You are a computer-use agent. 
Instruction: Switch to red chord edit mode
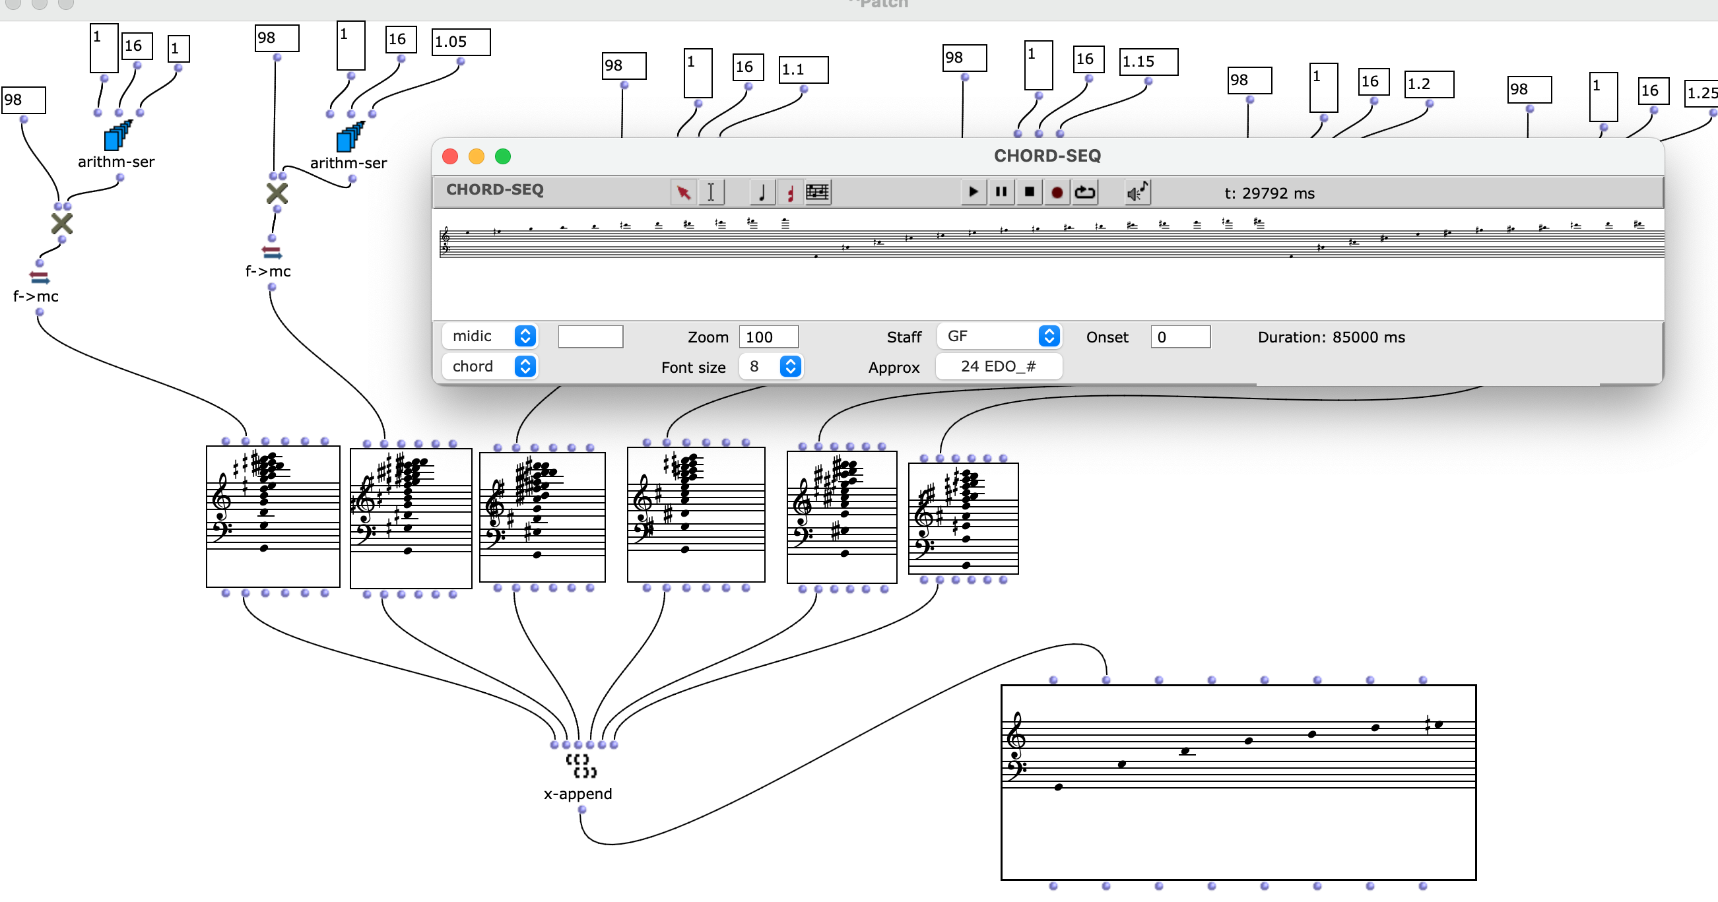point(789,192)
